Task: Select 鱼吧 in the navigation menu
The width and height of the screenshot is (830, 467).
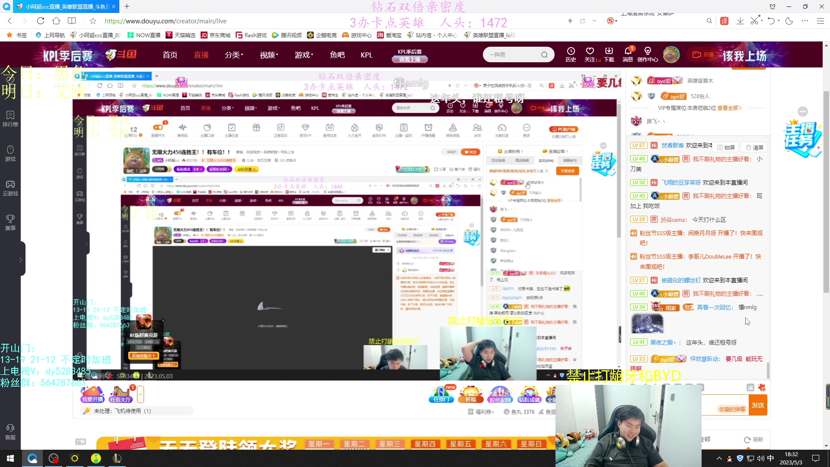Action: click(338, 55)
